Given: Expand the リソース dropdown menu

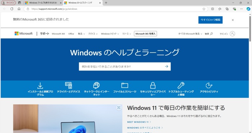Looking at the screenshot, I should tap(127, 34).
